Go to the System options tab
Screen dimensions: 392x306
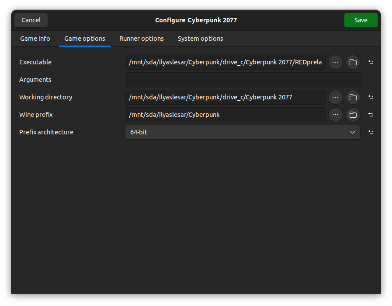point(201,39)
